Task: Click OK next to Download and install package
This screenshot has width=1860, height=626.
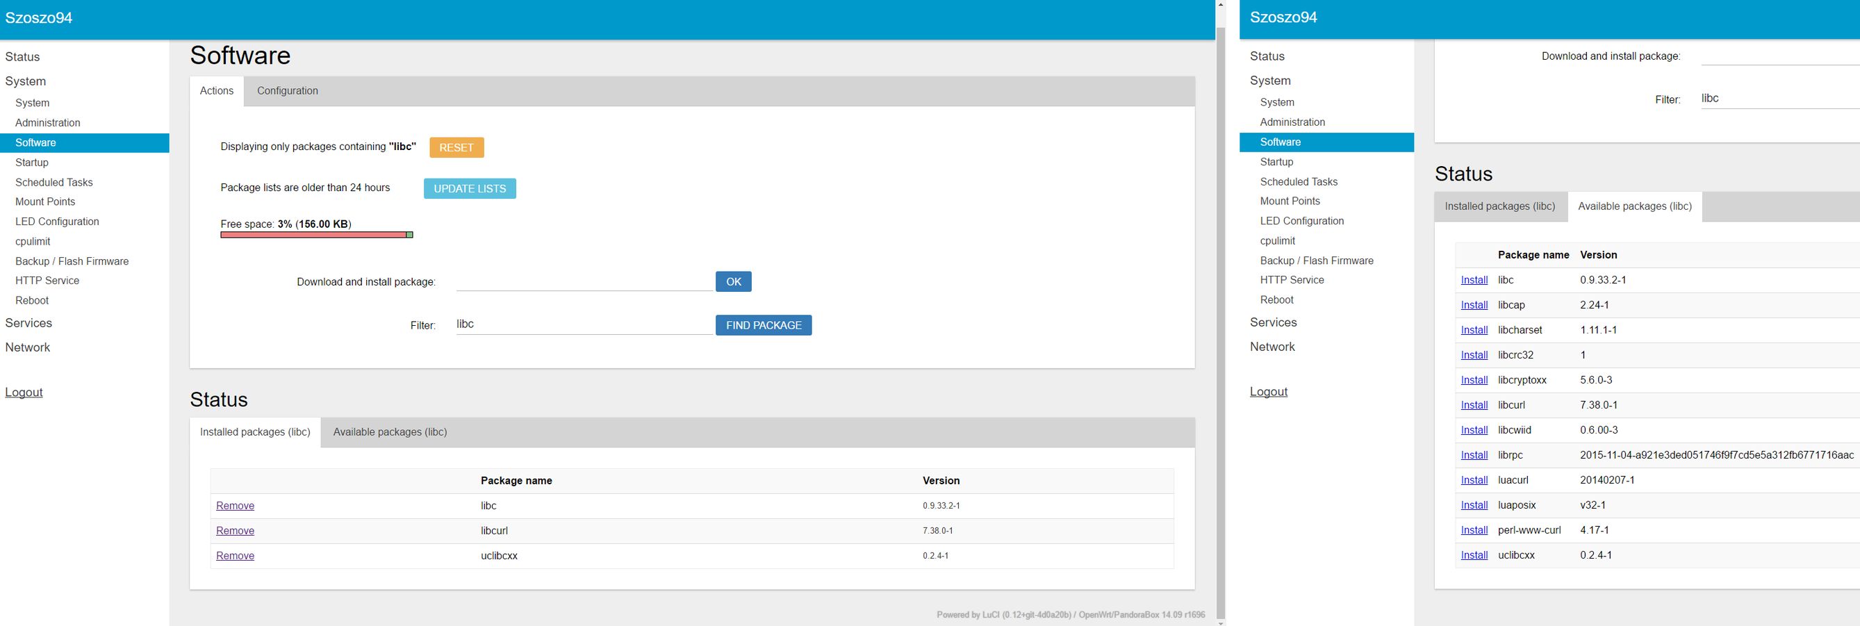Action: pos(734,281)
